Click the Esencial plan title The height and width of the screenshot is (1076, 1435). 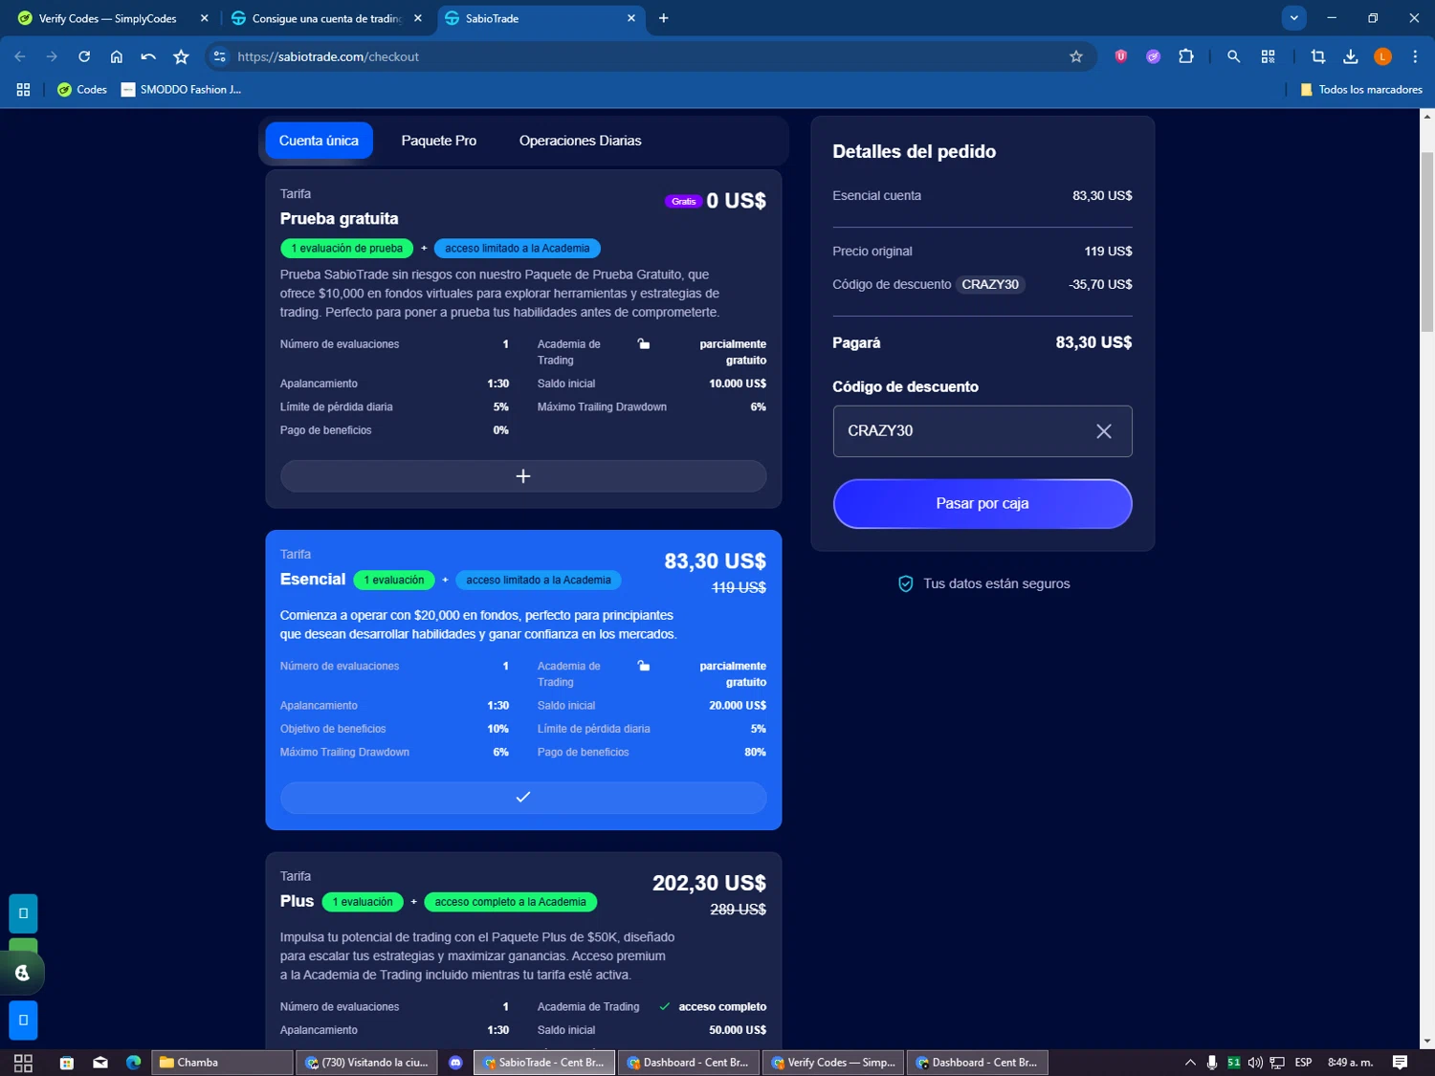[x=313, y=580]
